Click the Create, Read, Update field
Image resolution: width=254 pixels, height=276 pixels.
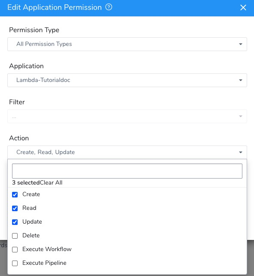127,152
